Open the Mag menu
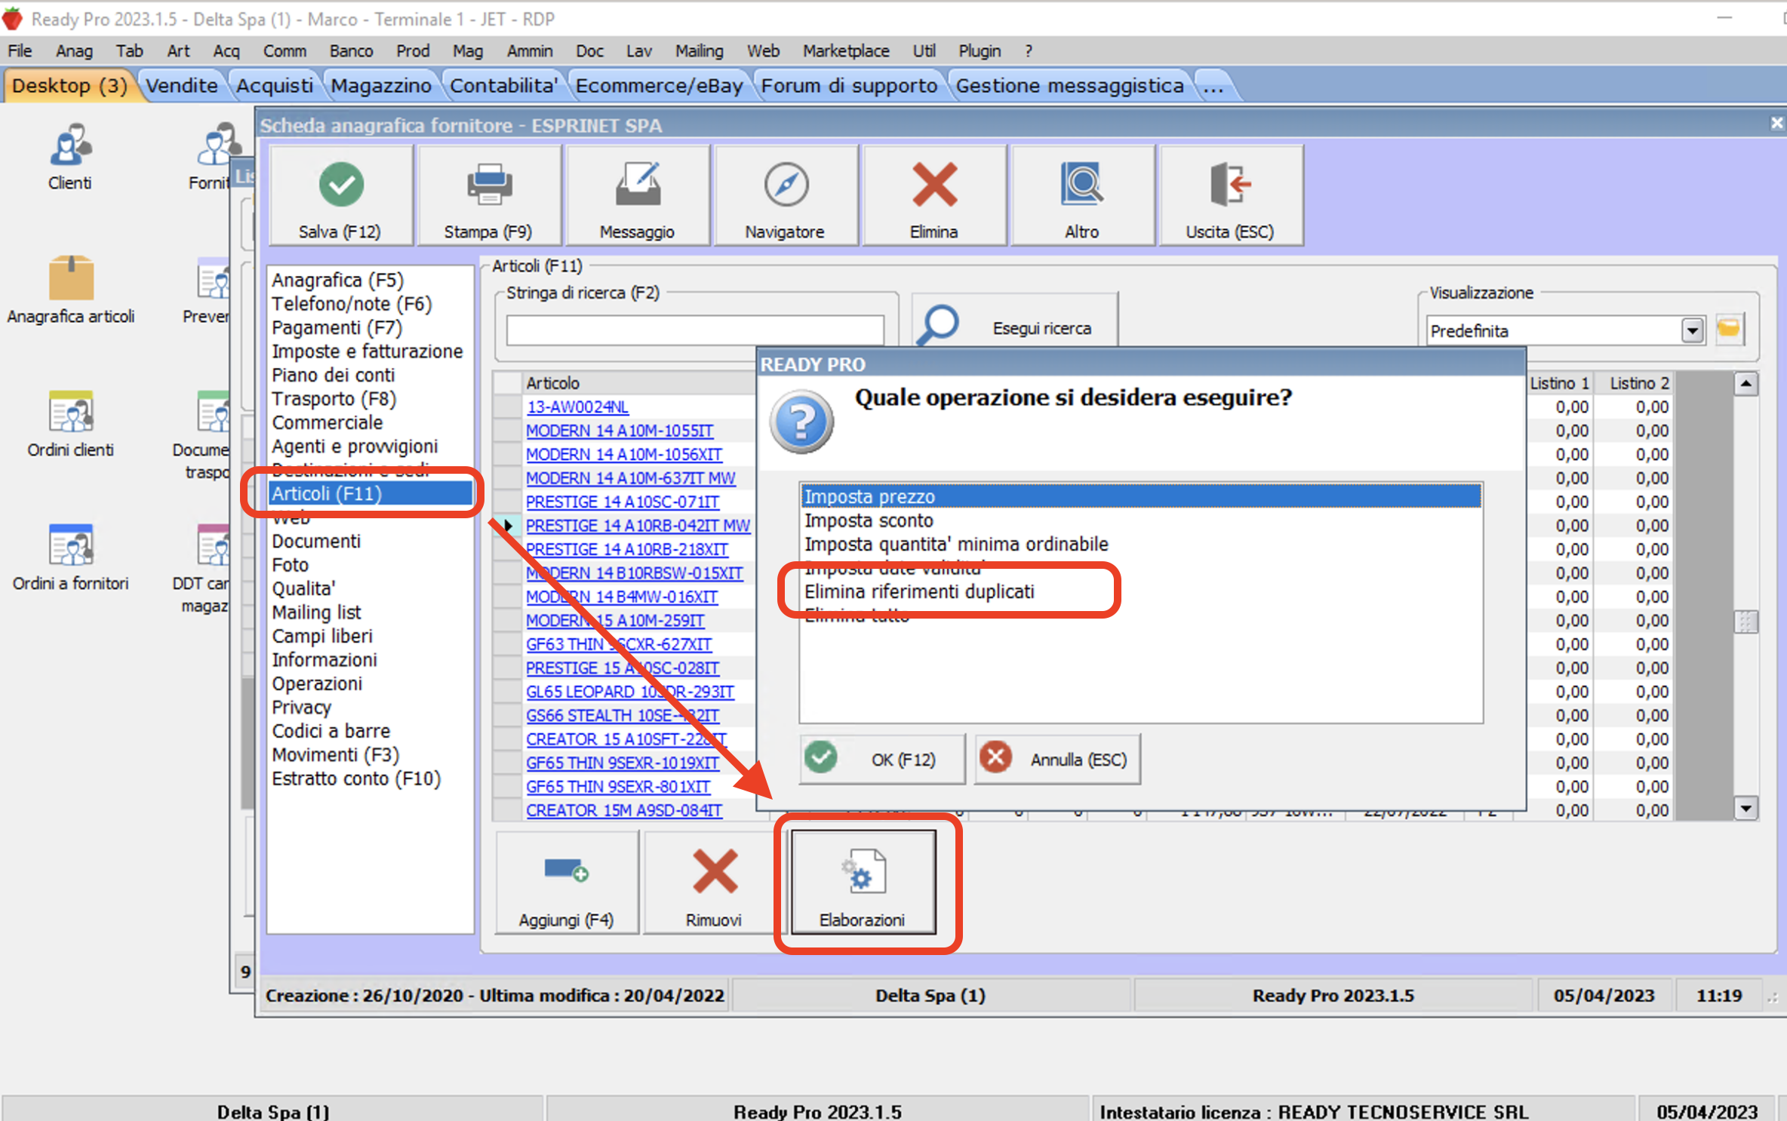Screen dimensions: 1787x1121 pyautogui.click(x=467, y=51)
